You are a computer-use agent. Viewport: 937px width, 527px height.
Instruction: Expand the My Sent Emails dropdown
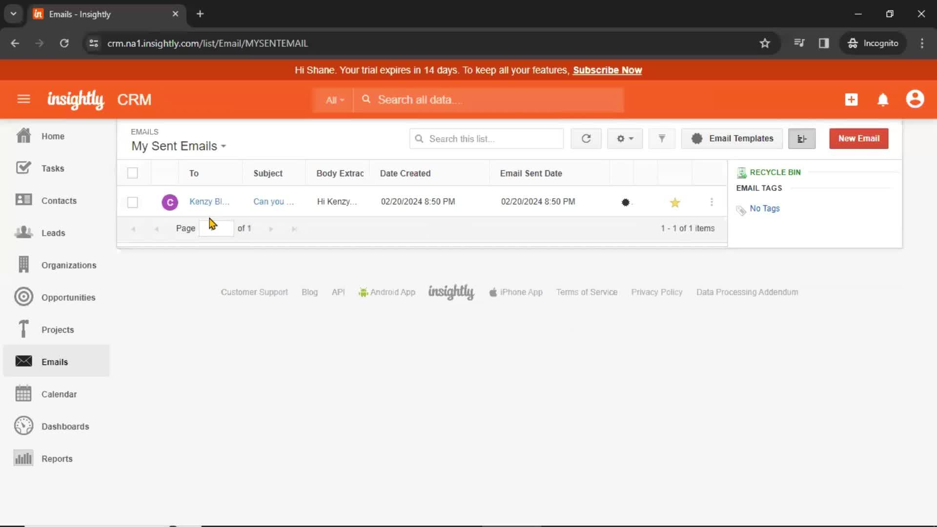[x=223, y=146]
